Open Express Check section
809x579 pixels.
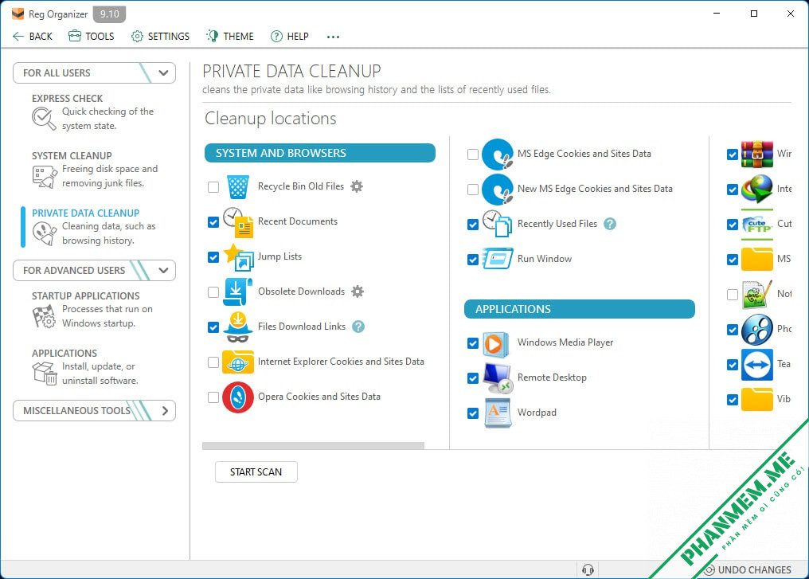tap(93, 112)
